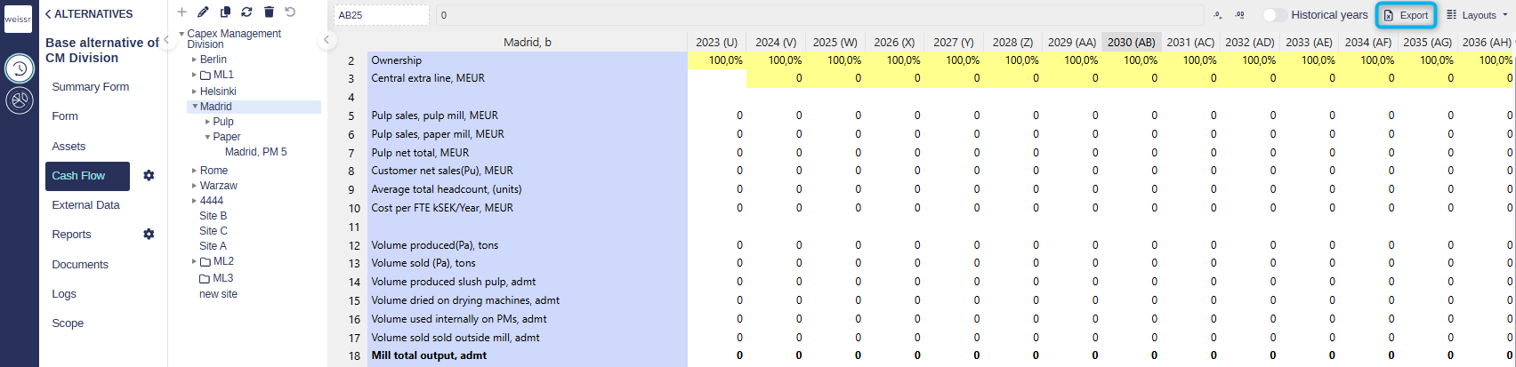Click the cell reference box showing AB25
1516x367 pixels.
click(381, 15)
